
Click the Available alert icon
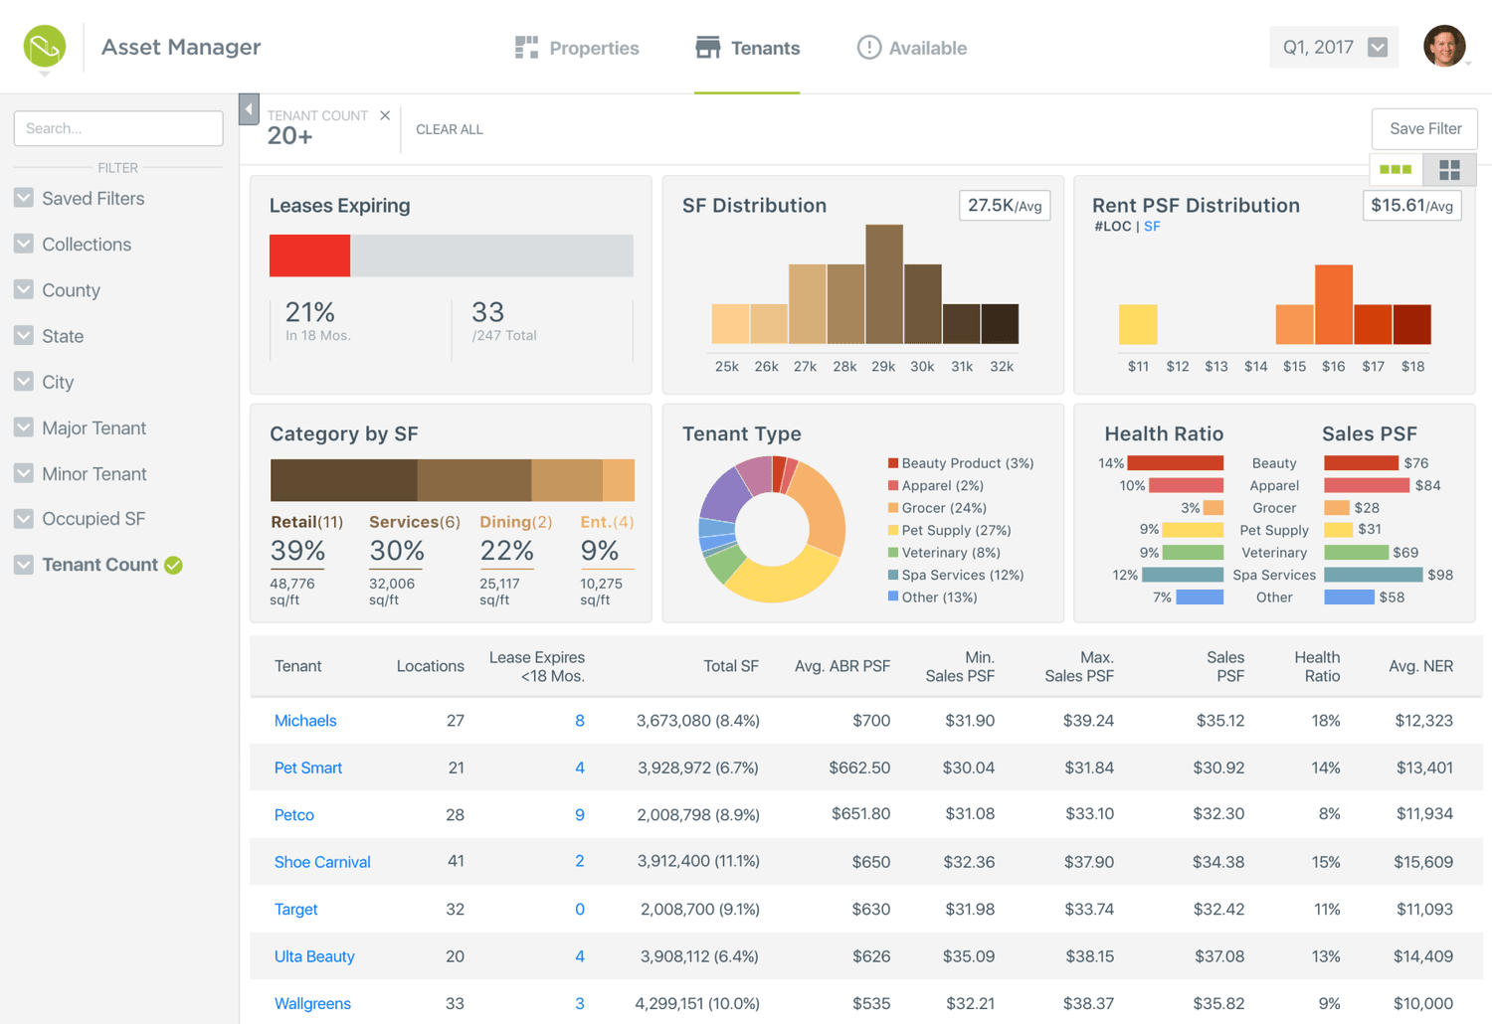point(868,48)
